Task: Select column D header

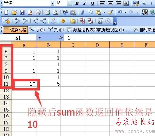Action: (x=98, y=45)
